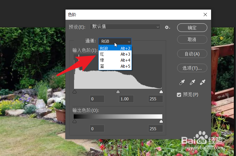Viewport: 236px width, 156px height.
Task: Grab the input shadow slider handle
Action: coord(75,92)
